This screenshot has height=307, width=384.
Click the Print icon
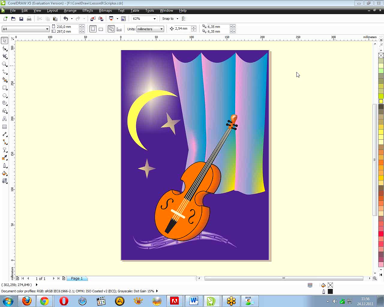29,19
